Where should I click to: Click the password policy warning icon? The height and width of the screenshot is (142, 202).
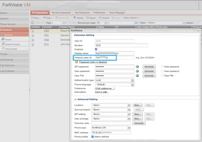77,62
